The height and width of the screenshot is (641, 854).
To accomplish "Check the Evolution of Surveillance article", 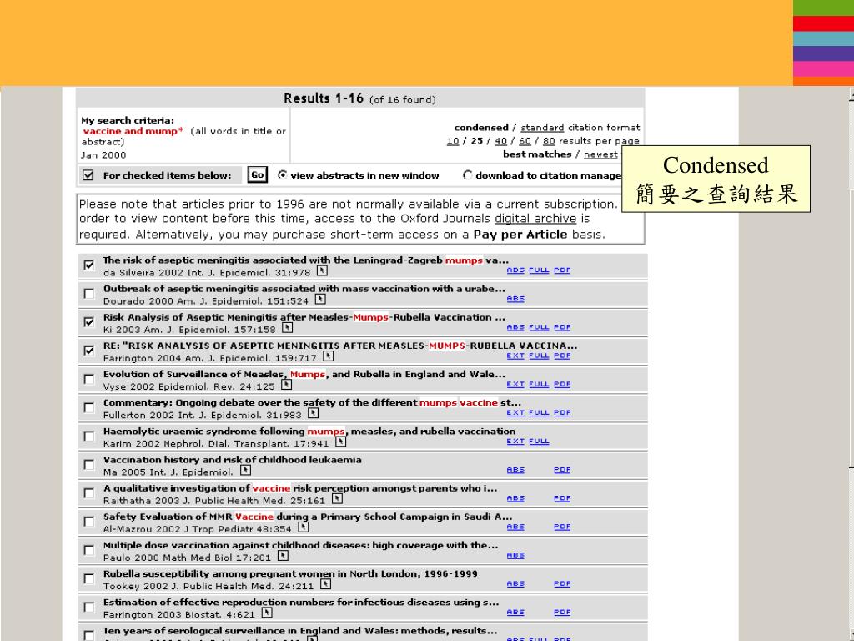I will tap(88, 379).
